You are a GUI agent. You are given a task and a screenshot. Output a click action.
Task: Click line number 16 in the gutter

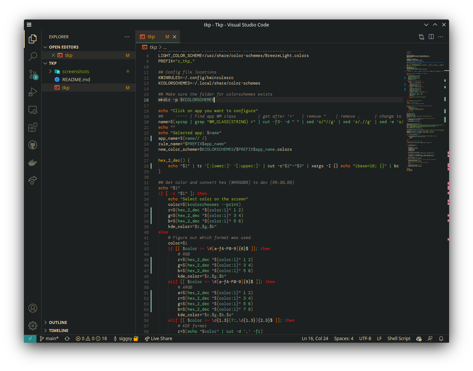point(146,100)
